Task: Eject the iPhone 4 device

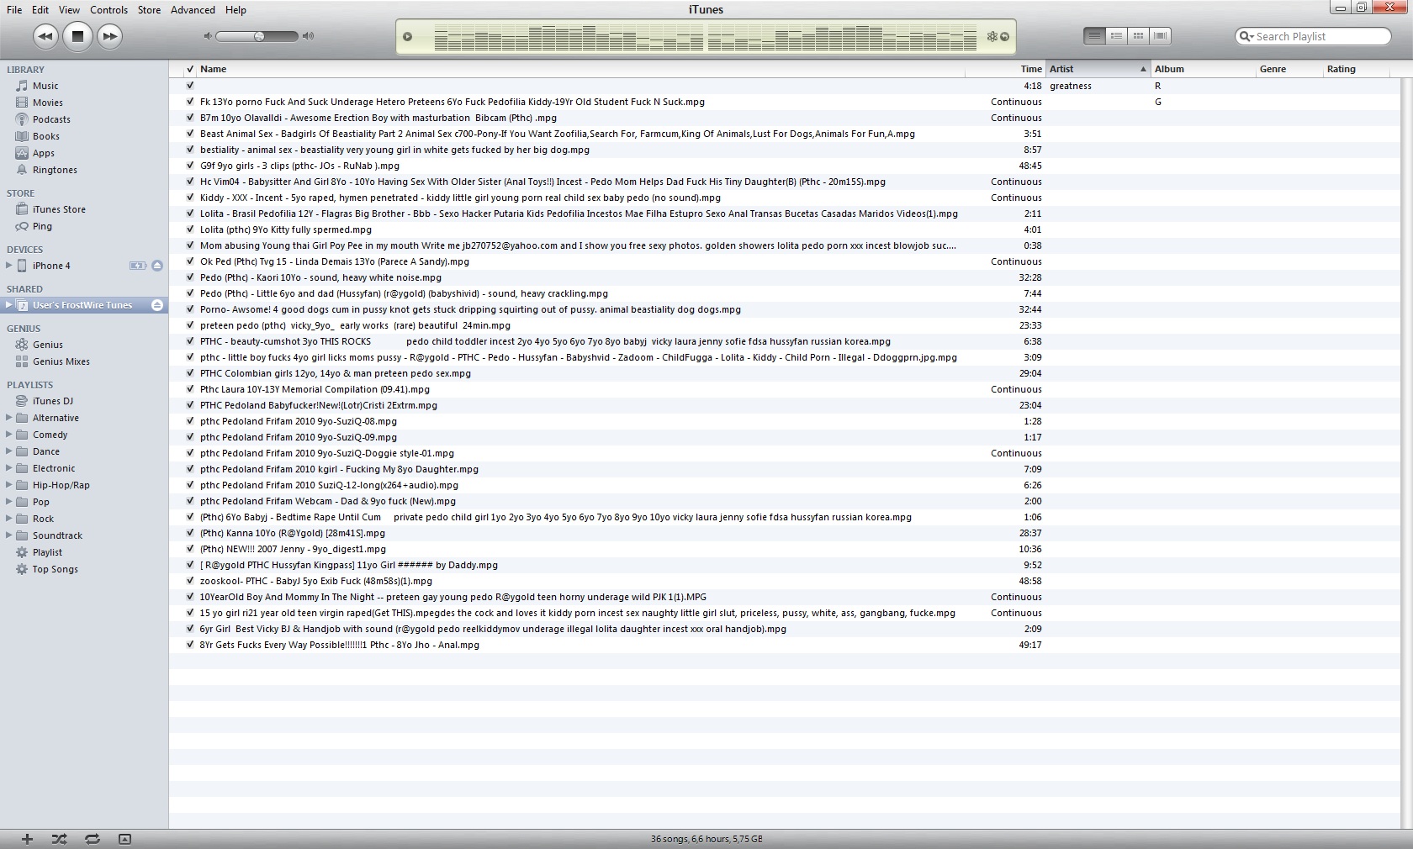Action: tap(157, 266)
